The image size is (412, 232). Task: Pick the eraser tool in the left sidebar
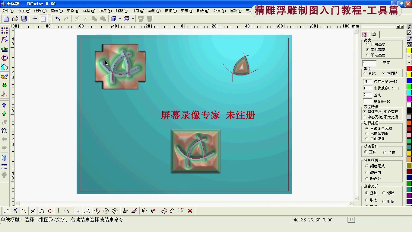point(5,76)
